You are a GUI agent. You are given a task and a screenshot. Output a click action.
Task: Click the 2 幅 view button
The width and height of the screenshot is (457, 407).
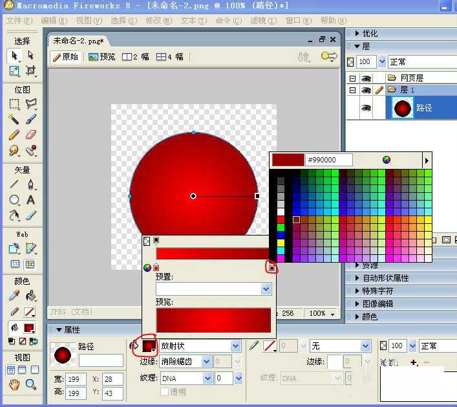coord(135,57)
